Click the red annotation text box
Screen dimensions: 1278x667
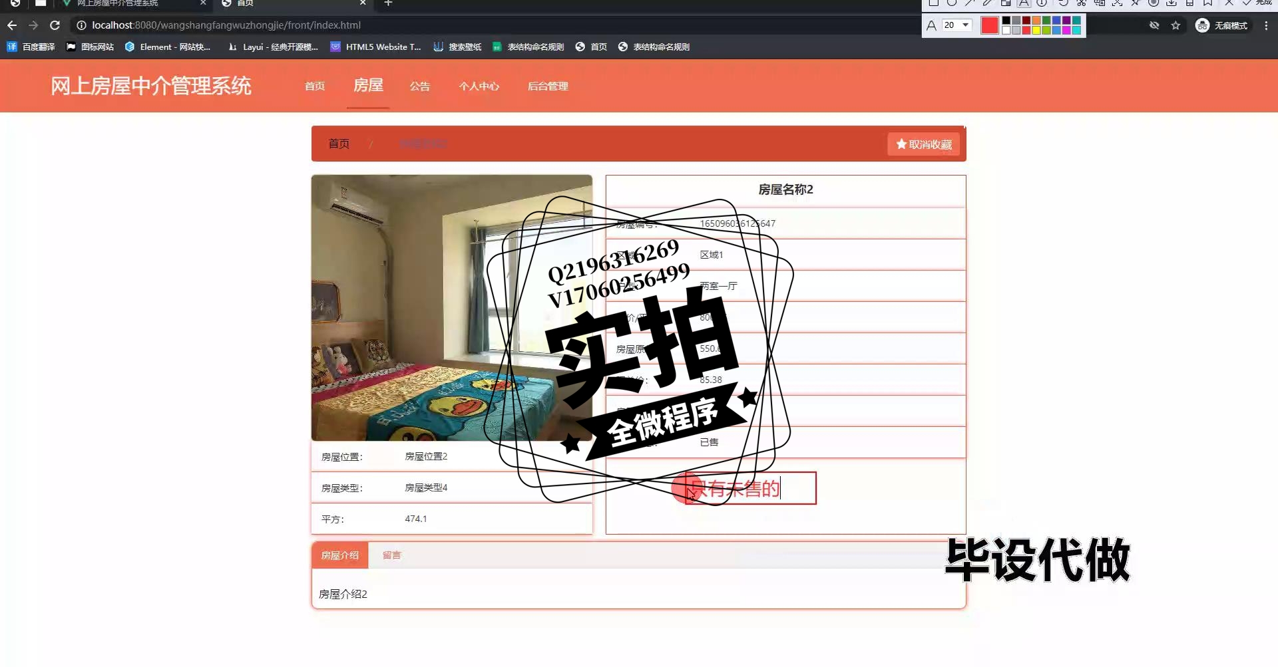click(750, 488)
